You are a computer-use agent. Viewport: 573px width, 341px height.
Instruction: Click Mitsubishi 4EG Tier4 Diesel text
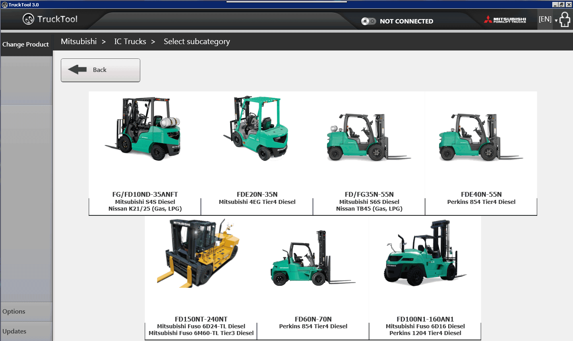(x=257, y=202)
